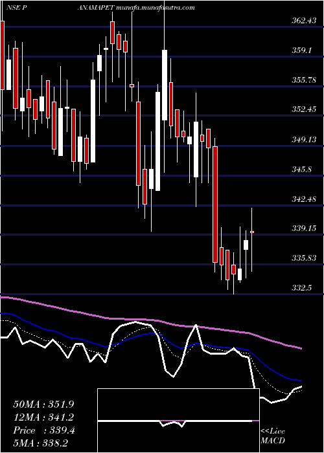Click the 359.1 price axis label
The height and width of the screenshot is (453, 324).
pyautogui.click(x=301, y=50)
